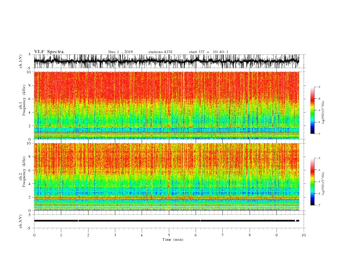Click the ch.1 spectrogram panel

(167, 105)
